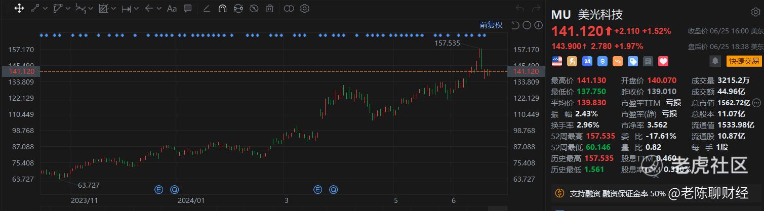Toggle sync drawings across charts icon
Image resolution: width=764 pixels, height=211 pixels.
click(x=238, y=8)
